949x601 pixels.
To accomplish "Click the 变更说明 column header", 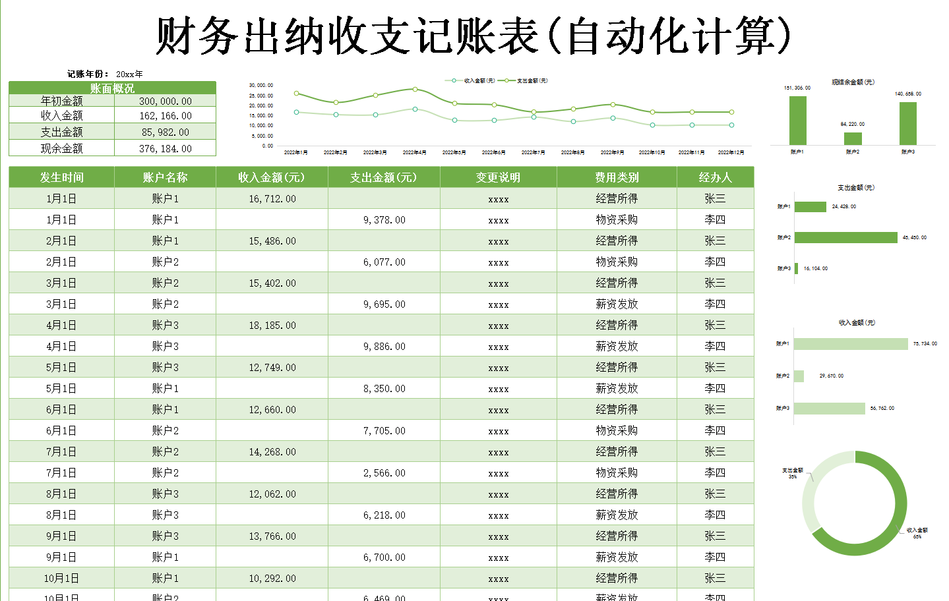I will tap(498, 177).
